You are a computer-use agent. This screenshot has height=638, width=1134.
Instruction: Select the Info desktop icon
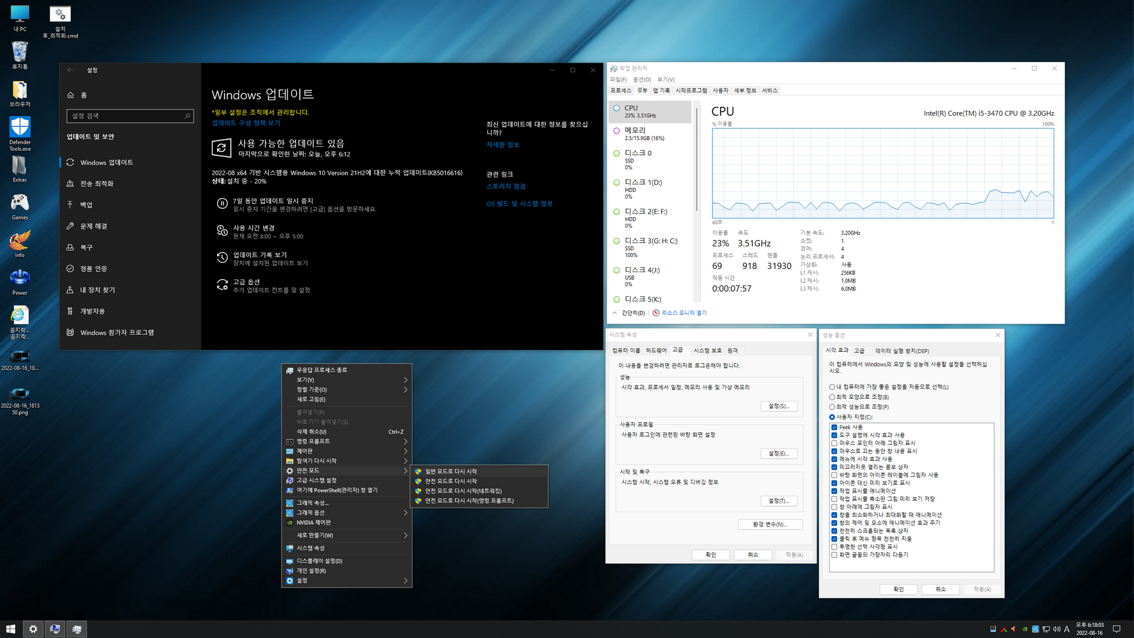[20, 244]
